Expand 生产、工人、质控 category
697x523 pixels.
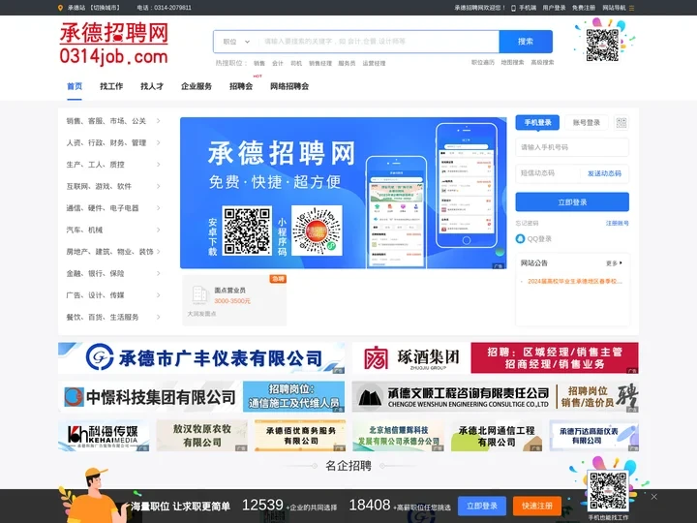click(158, 165)
